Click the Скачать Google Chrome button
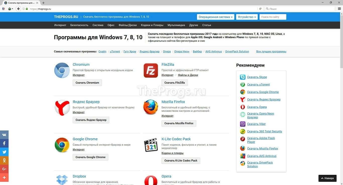This screenshot has width=343, height=185. [x=91, y=157]
